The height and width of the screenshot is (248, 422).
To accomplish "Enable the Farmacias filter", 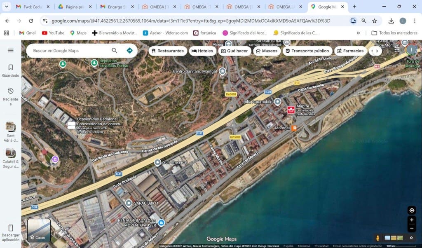I will (350, 50).
